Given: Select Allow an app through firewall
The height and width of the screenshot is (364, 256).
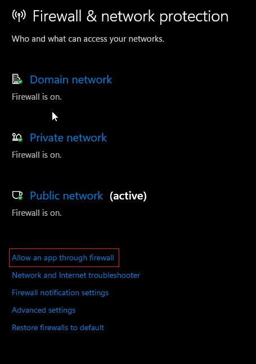Looking at the screenshot, I should [x=63, y=258].
